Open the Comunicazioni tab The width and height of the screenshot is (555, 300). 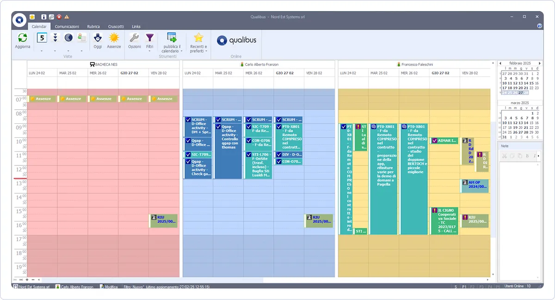coord(67,26)
